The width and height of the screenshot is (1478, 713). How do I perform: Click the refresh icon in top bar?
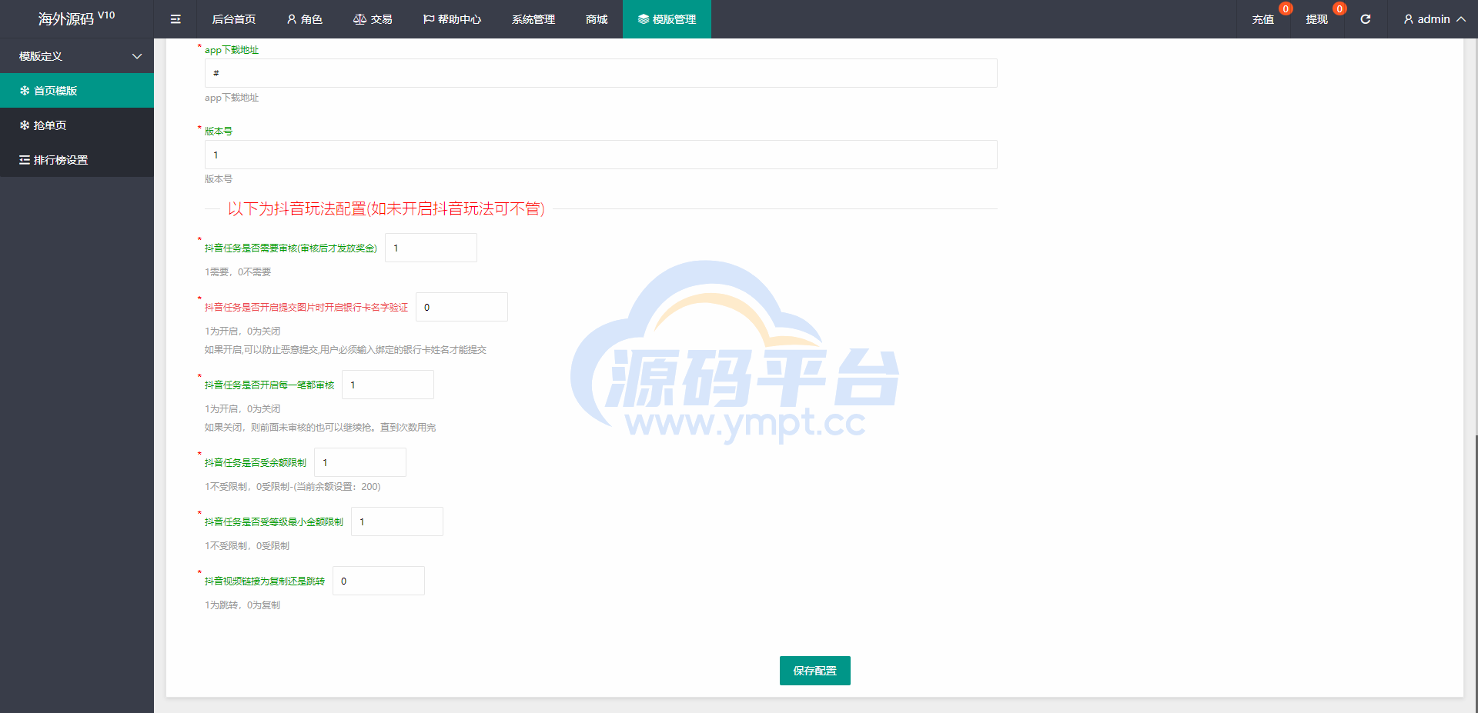[x=1366, y=19]
